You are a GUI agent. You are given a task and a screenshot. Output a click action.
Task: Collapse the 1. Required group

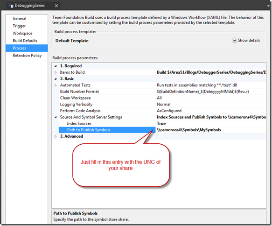(56, 66)
